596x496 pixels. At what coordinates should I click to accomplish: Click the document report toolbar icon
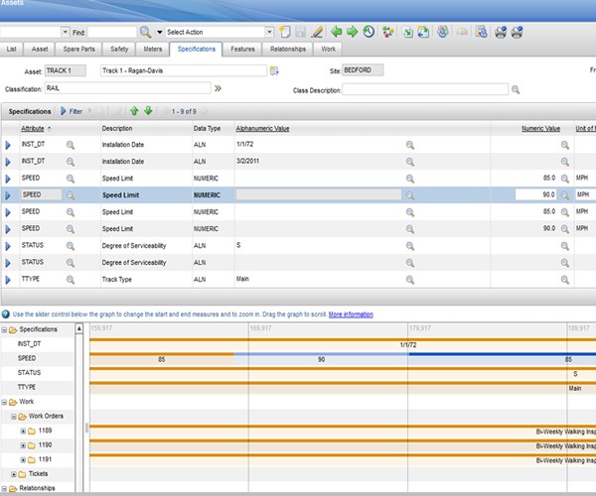tap(481, 32)
